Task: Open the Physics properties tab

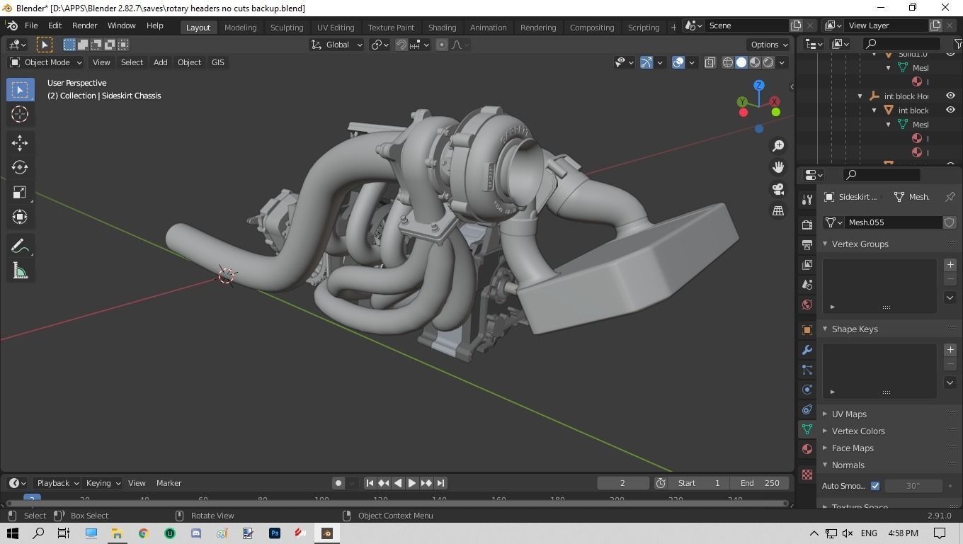Action: click(x=807, y=390)
